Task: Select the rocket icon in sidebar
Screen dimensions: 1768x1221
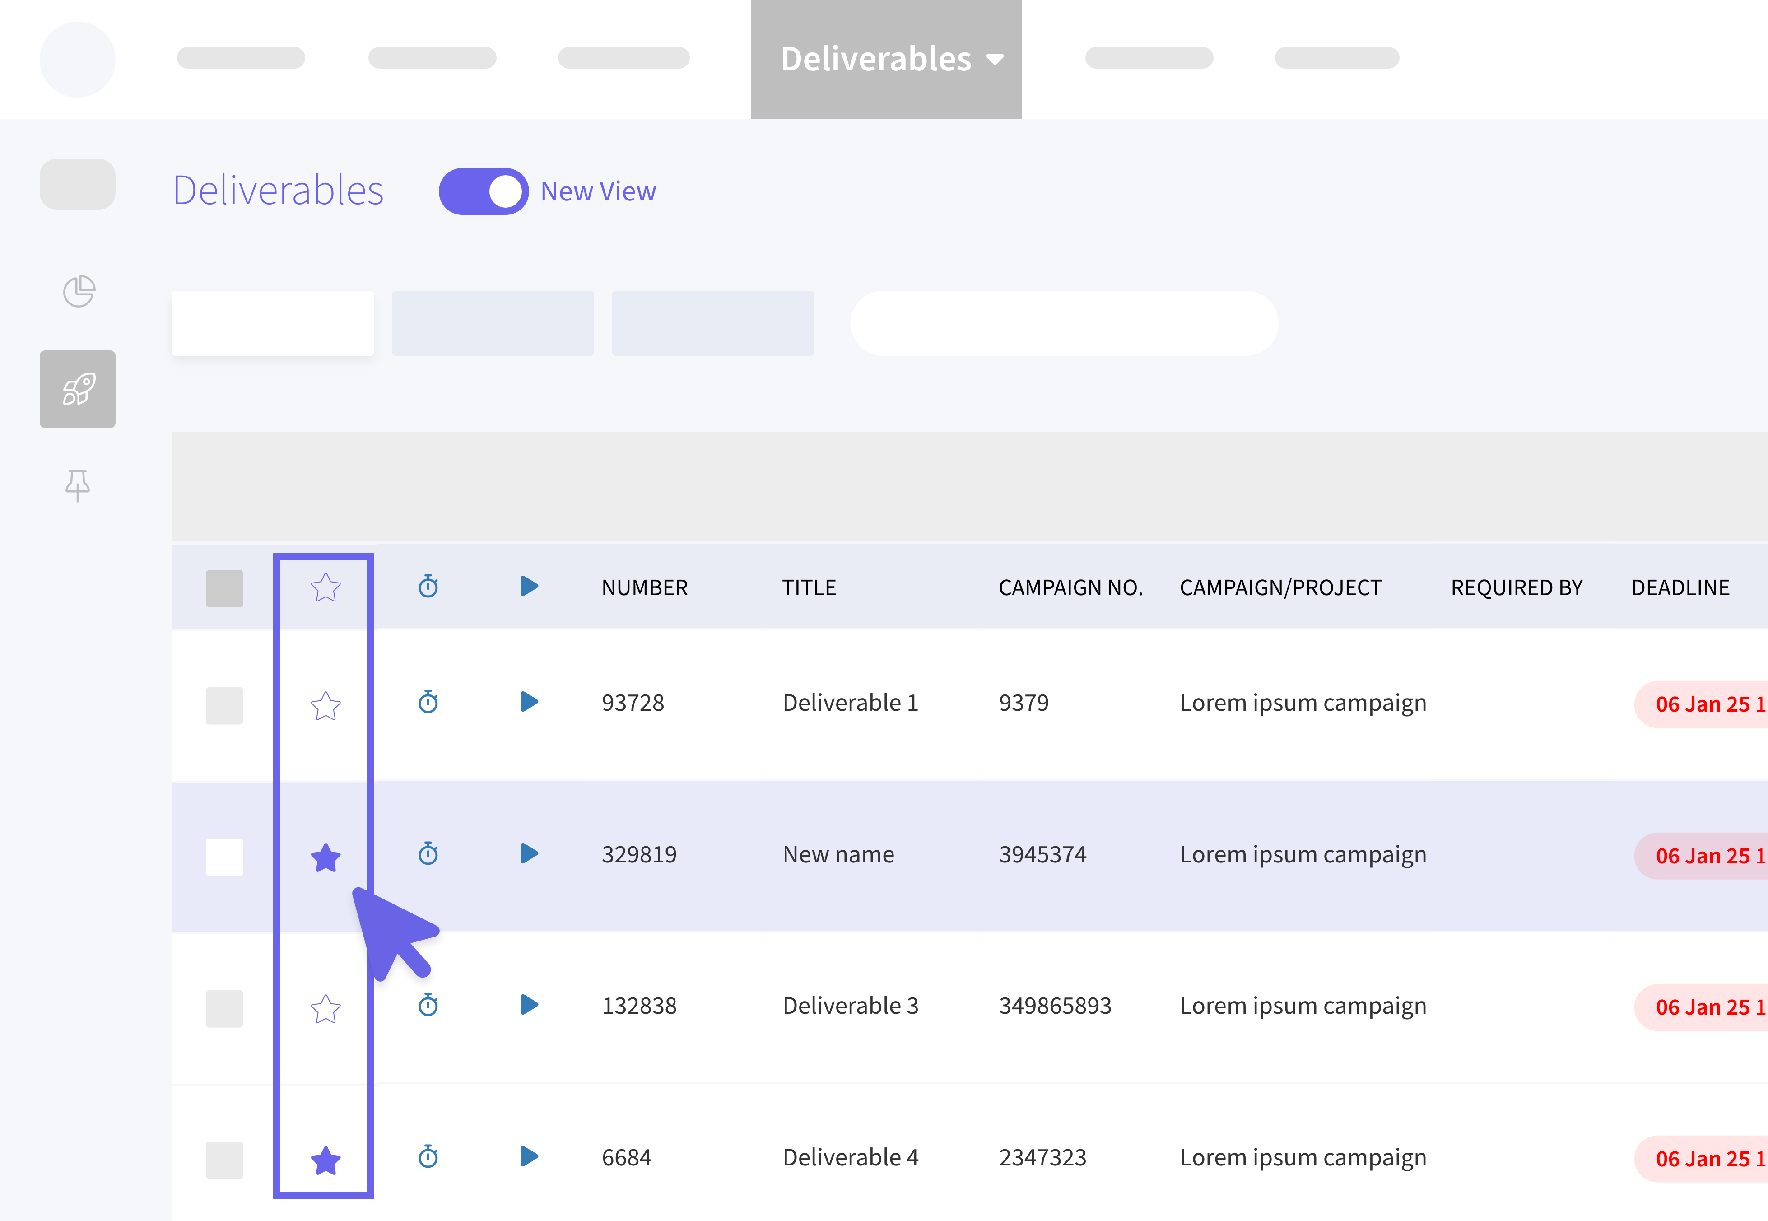Action: pyautogui.click(x=78, y=389)
